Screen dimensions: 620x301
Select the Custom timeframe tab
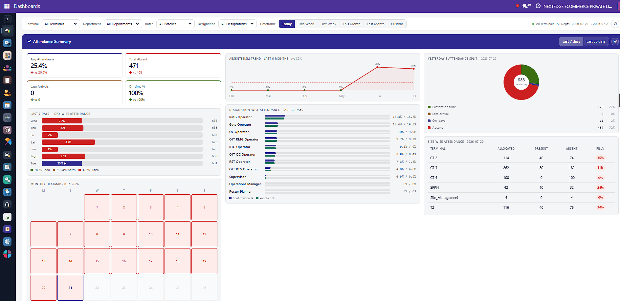coord(397,24)
